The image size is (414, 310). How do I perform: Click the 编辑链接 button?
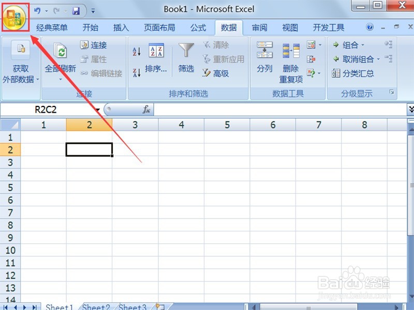(x=101, y=73)
